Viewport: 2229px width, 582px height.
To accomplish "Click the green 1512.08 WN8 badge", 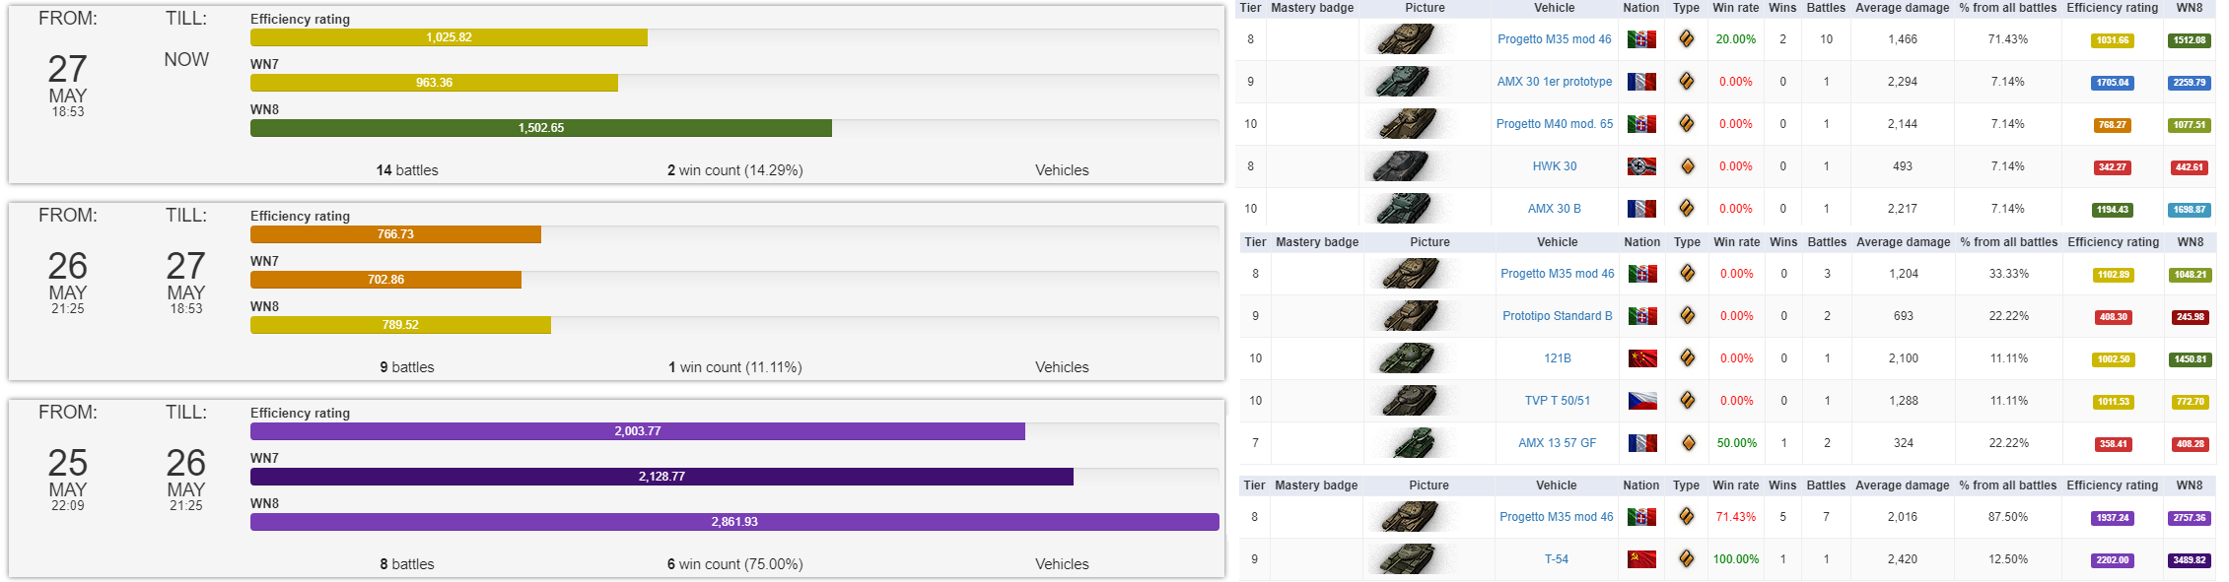I will click(x=2190, y=40).
